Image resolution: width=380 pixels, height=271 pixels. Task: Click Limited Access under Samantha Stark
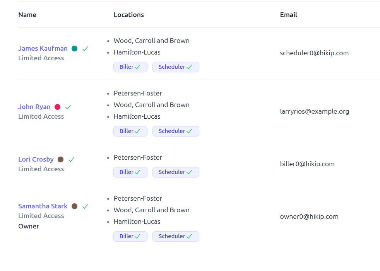click(41, 216)
